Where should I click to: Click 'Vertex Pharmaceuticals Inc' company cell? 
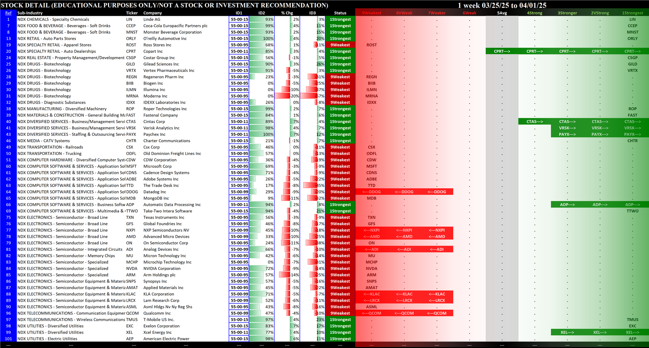169,71
